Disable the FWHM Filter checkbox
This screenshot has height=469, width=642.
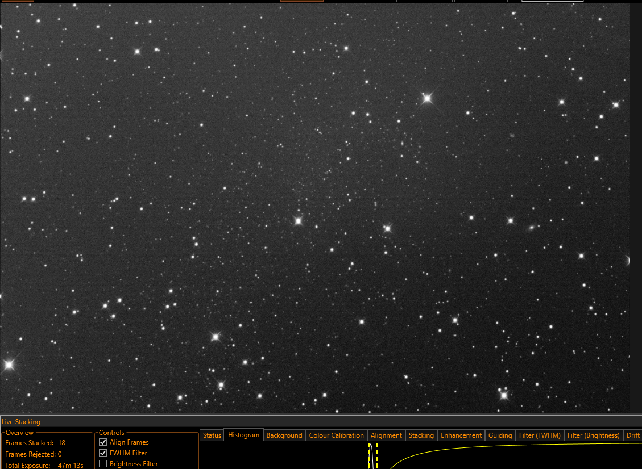[103, 453]
